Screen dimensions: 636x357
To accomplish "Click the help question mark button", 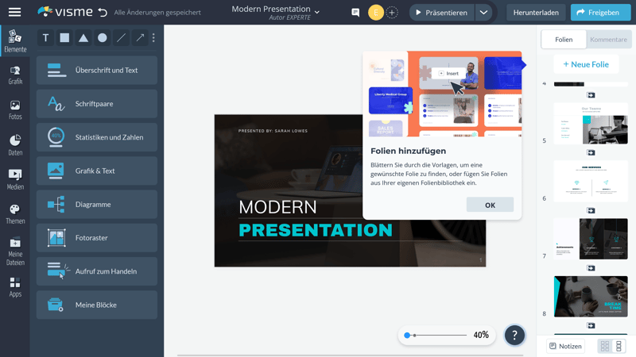I will coord(514,335).
